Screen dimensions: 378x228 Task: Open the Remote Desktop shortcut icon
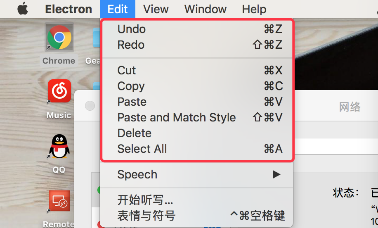[x=59, y=201]
